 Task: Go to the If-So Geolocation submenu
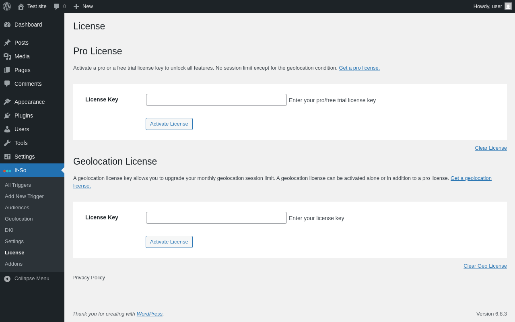(19, 219)
